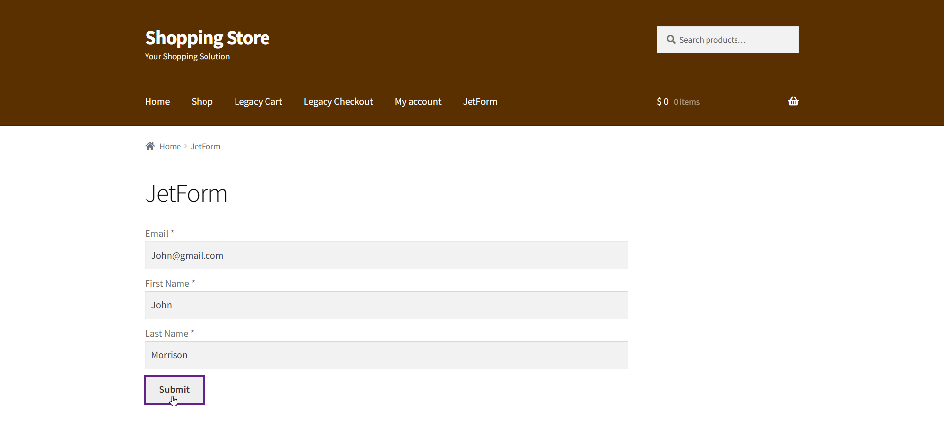Click the breadcrumb house icon
The height and width of the screenshot is (427, 944).
pos(150,146)
